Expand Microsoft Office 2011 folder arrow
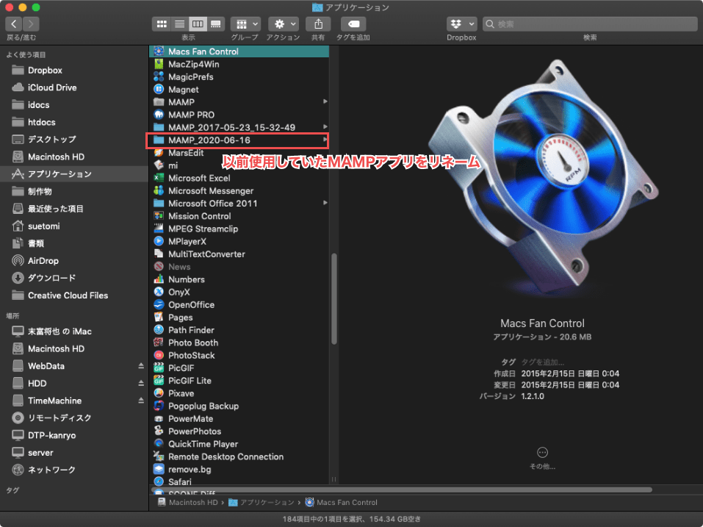 click(325, 203)
